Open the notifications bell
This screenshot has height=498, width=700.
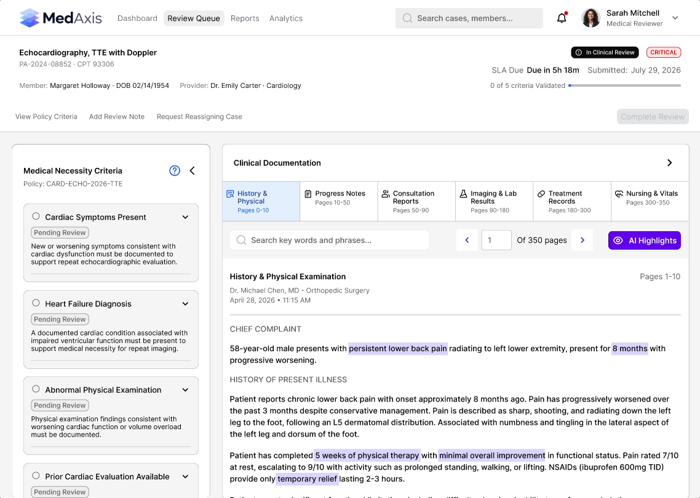[x=562, y=18]
